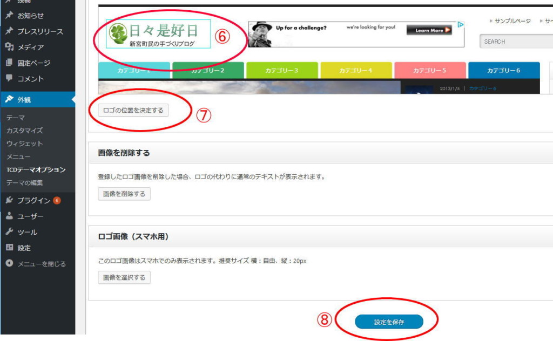Click the 画像を削除する section heading

(x=124, y=153)
